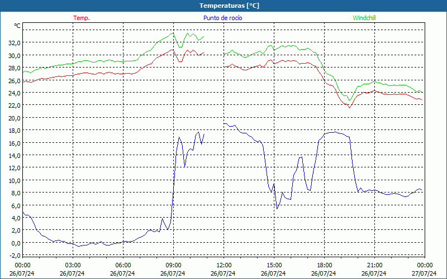Click the 09:00 time axis label
This screenshot has width=447, height=279.
(x=173, y=266)
